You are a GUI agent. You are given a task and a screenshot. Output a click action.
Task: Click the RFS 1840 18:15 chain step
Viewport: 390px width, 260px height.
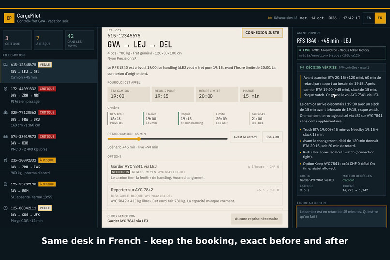(x=124, y=119)
